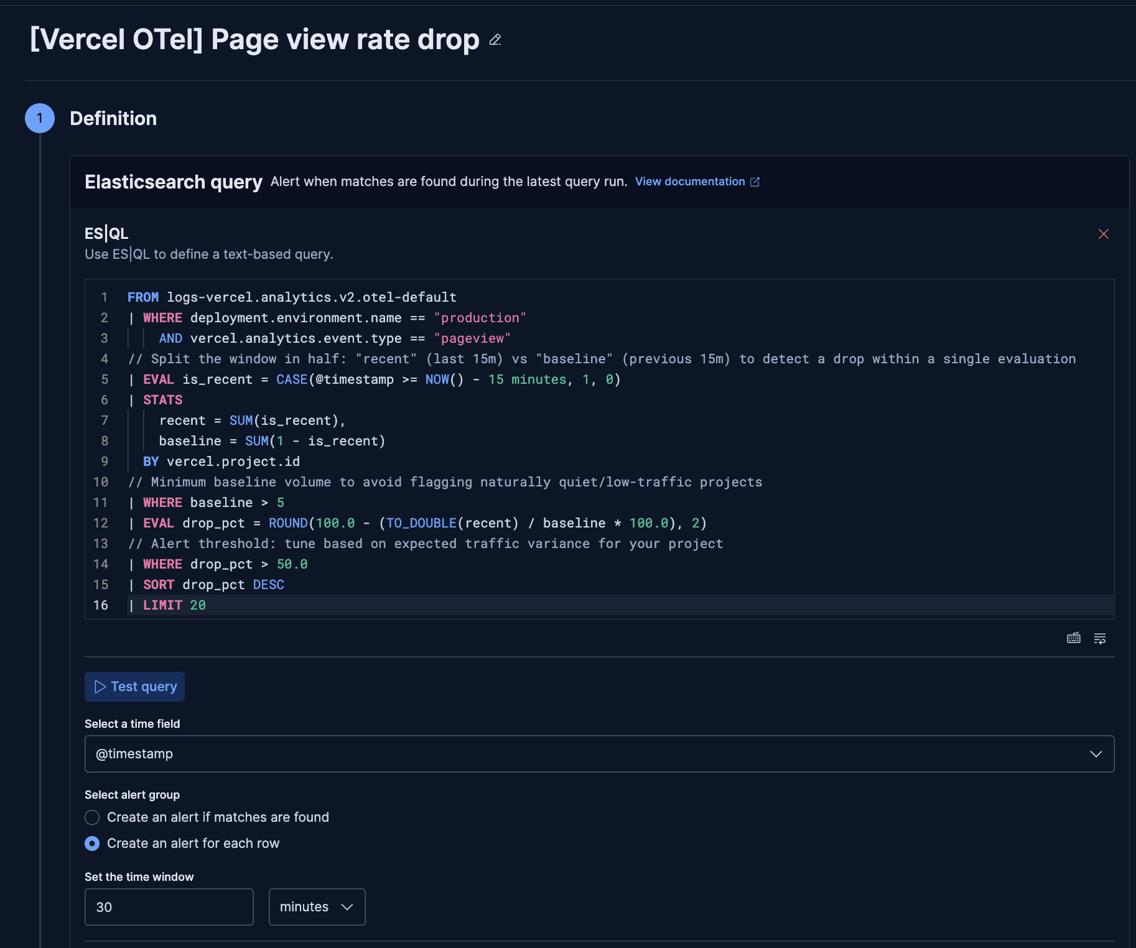
Task: Click 'LIMIT 20' on line 16
Action: tap(174, 605)
